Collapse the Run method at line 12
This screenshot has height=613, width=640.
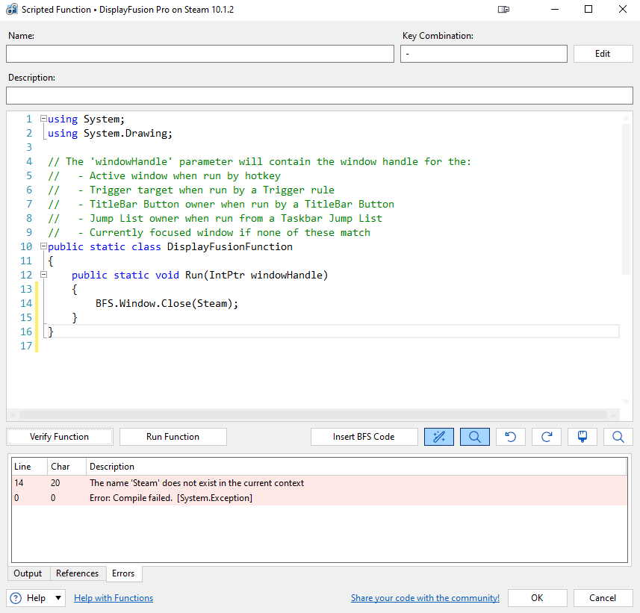coord(43,276)
